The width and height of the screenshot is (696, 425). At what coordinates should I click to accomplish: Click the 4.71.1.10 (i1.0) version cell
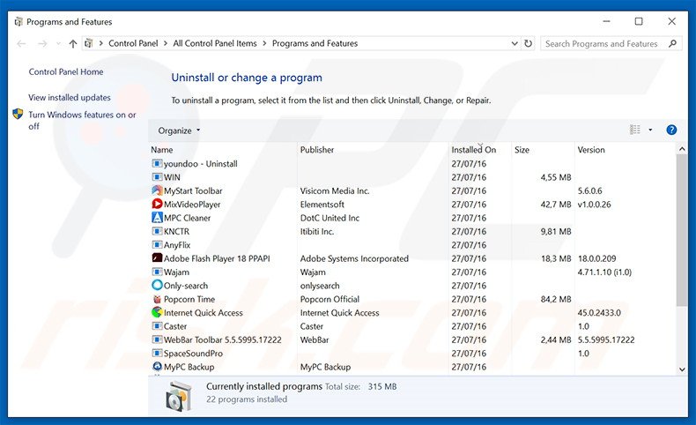604,272
